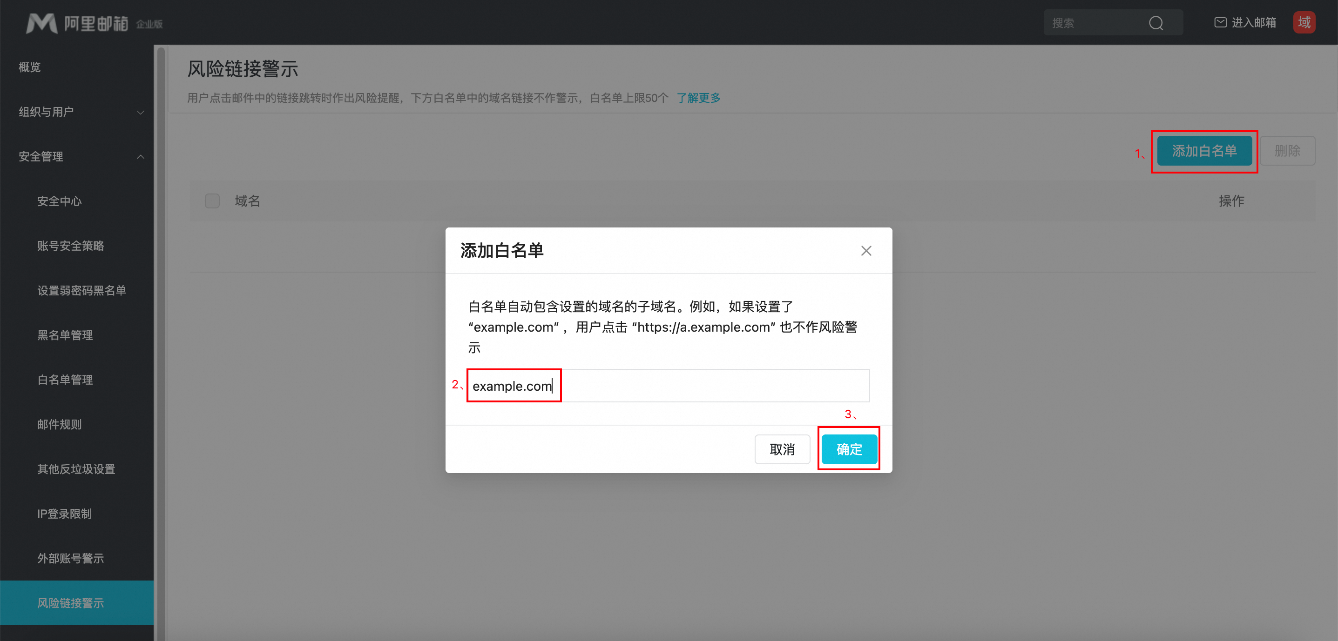Close the 添加白名单 dialog with X
1338x641 pixels.
pos(866,251)
